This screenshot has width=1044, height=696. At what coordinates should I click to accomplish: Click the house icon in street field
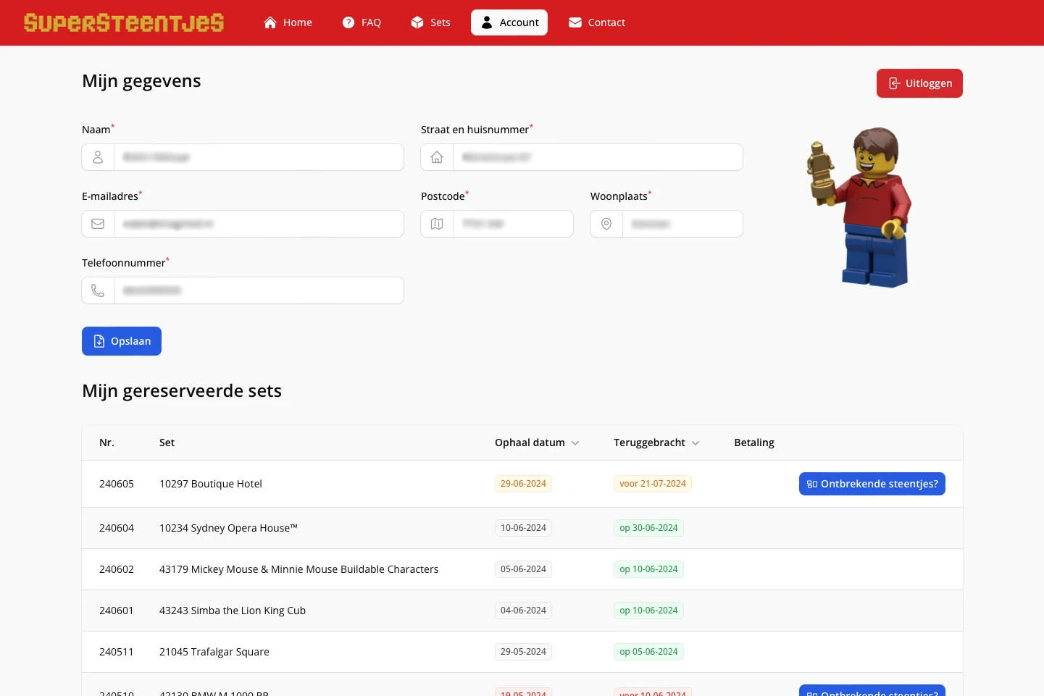pyautogui.click(x=437, y=157)
